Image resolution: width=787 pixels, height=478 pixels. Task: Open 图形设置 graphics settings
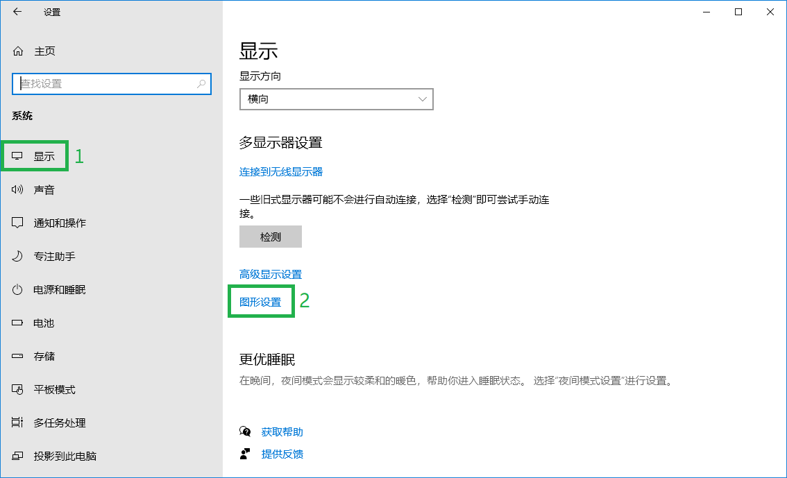260,301
